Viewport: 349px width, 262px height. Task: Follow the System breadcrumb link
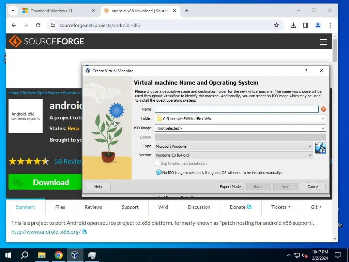[70, 93]
